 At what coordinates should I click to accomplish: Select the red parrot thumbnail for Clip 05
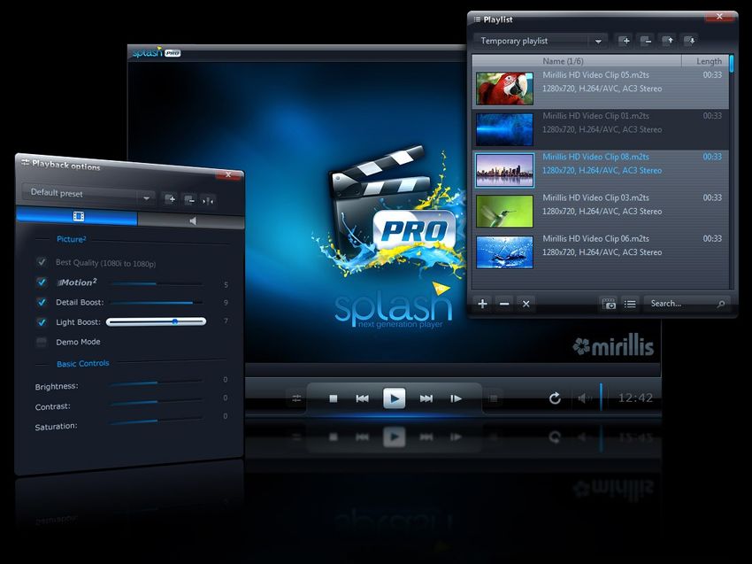[504, 89]
